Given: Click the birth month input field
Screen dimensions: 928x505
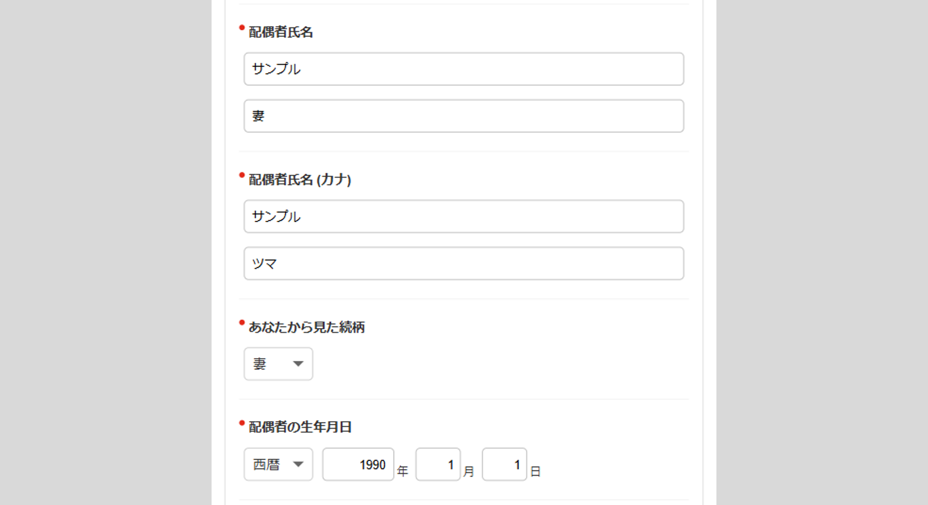Looking at the screenshot, I should pos(438,464).
